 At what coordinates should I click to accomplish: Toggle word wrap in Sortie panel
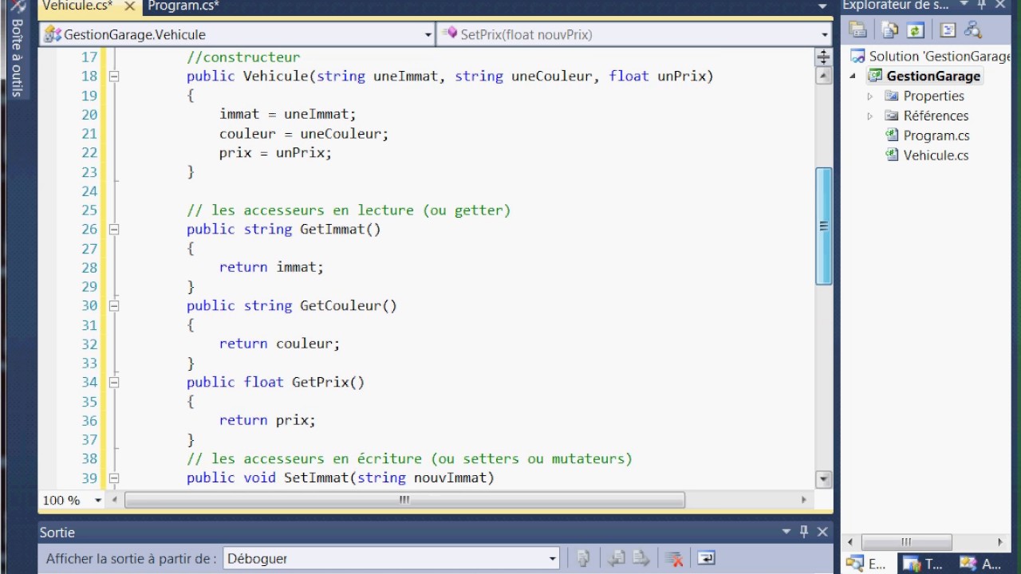(706, 559)
